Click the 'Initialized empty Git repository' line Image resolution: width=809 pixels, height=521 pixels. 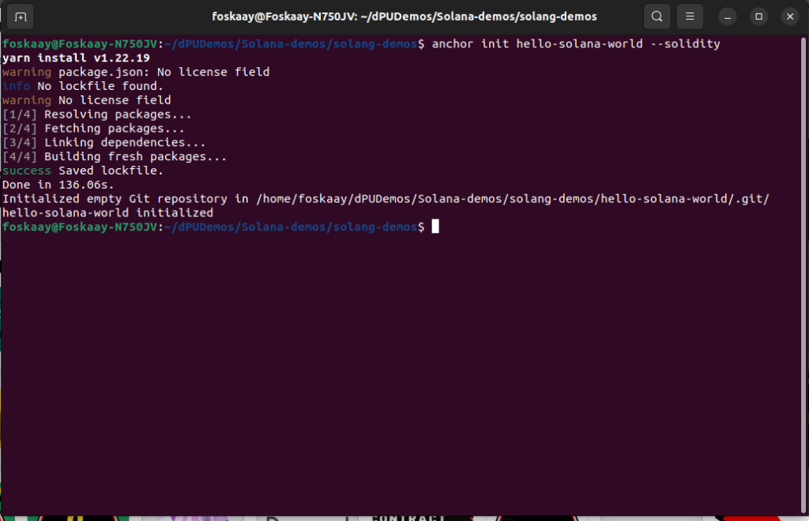tap(386, 199)
